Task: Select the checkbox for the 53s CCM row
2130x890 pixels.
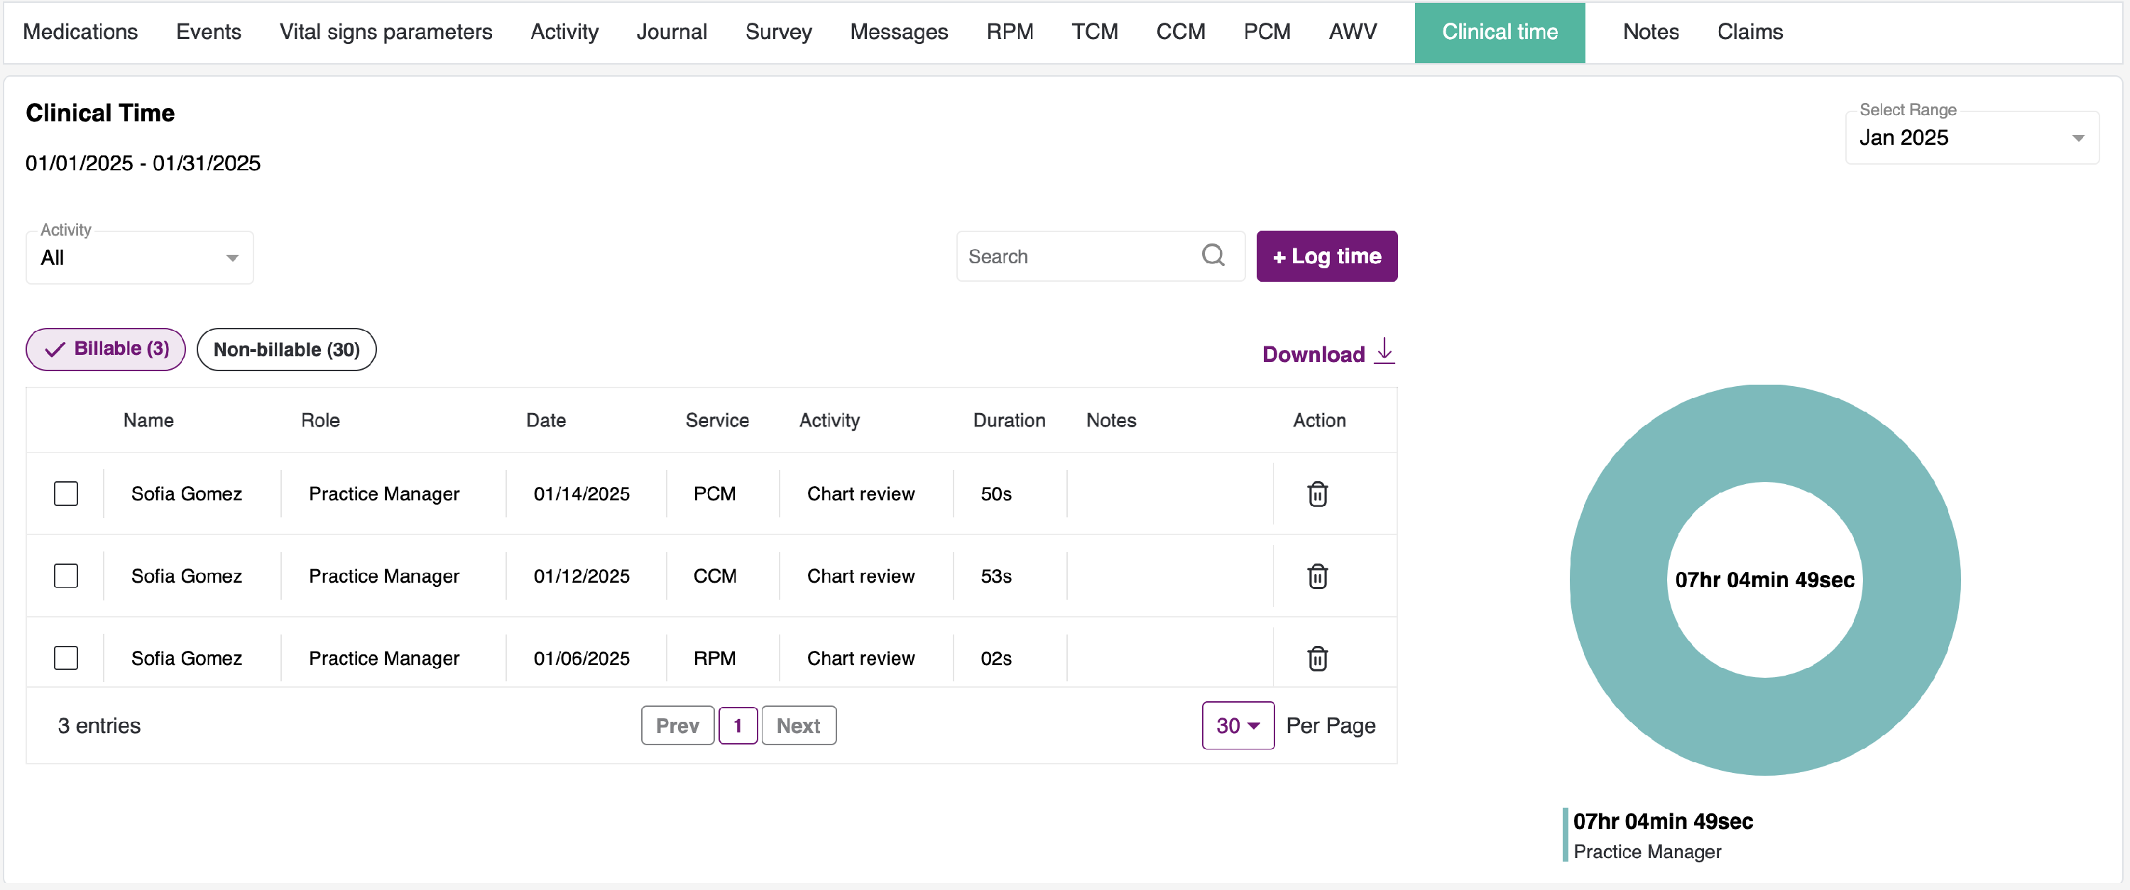Action: [x=66, y=576]
